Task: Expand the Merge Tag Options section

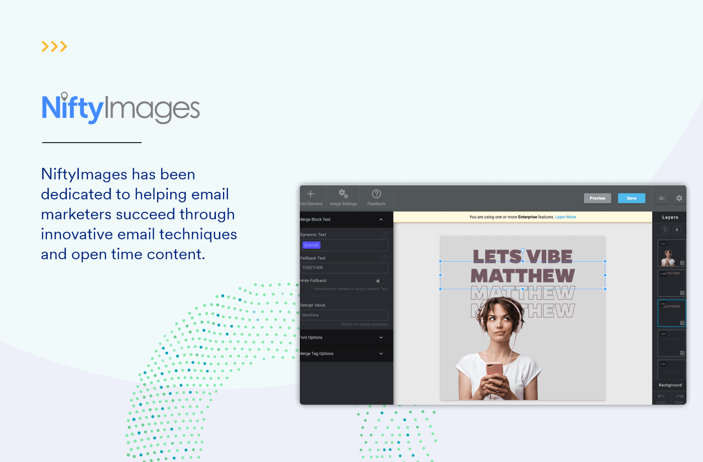Action: (381, 354)
